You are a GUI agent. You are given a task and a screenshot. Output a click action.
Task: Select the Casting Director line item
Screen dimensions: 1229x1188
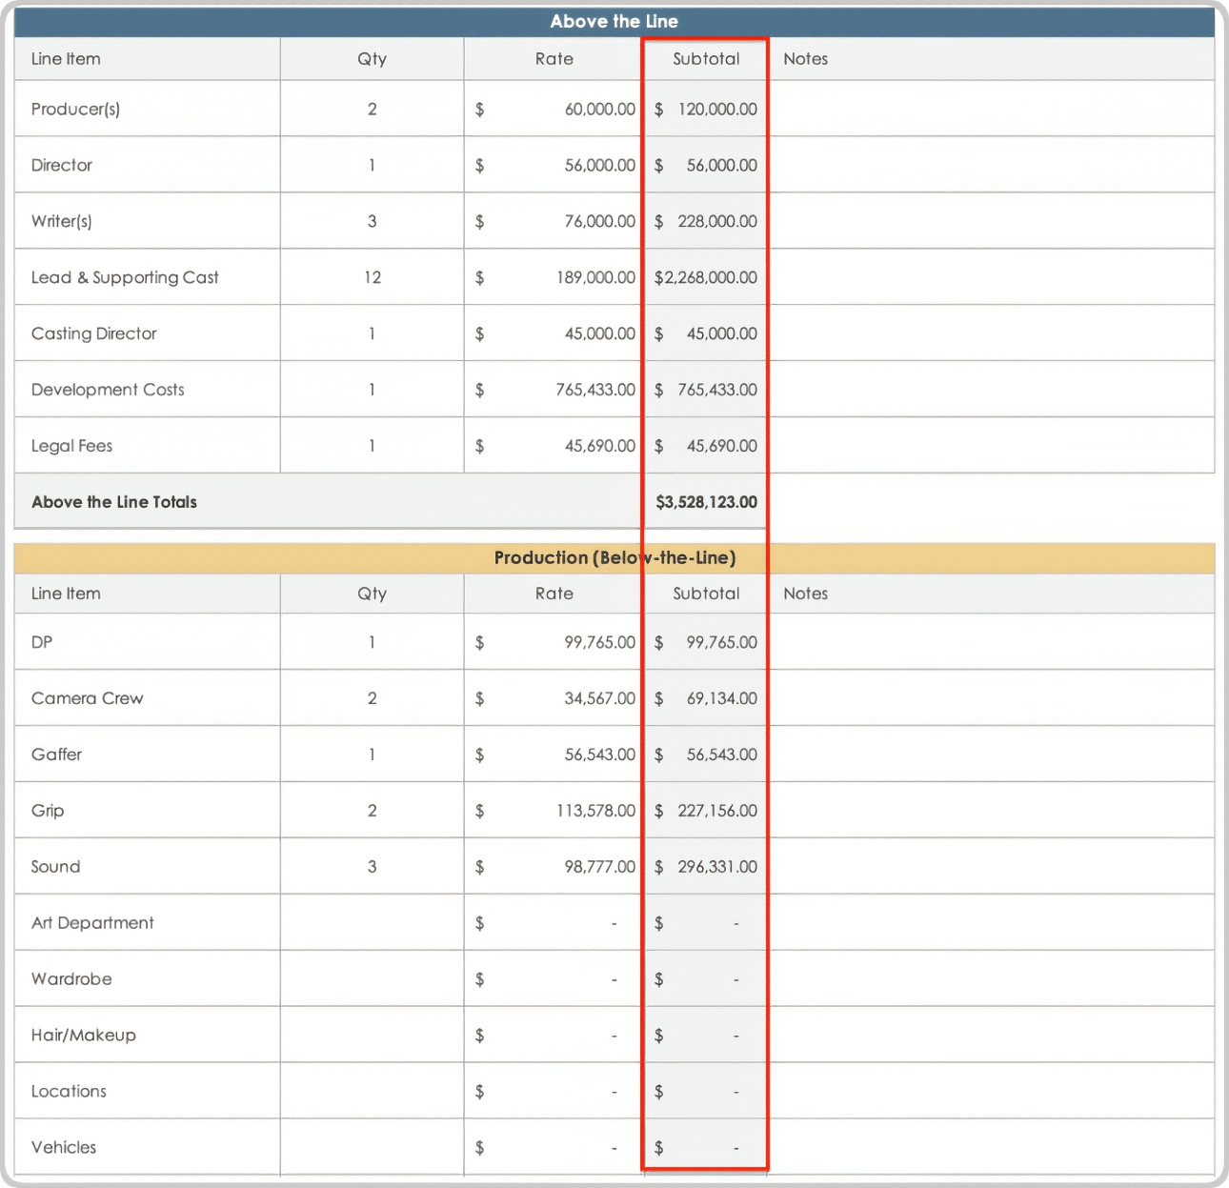pyautogui.click(x=147, y=333)
